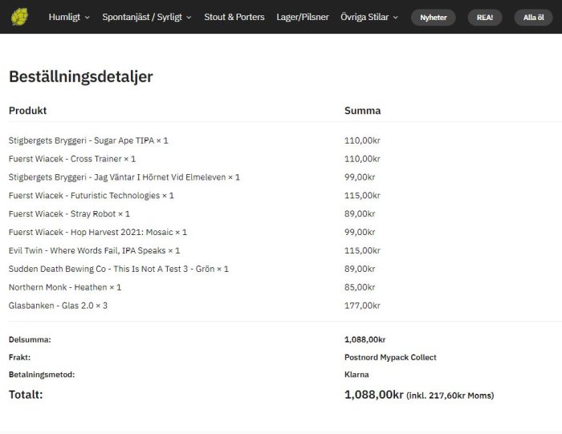
Task: Open the Övriga Stilar menu
Action: coord(364,17)
